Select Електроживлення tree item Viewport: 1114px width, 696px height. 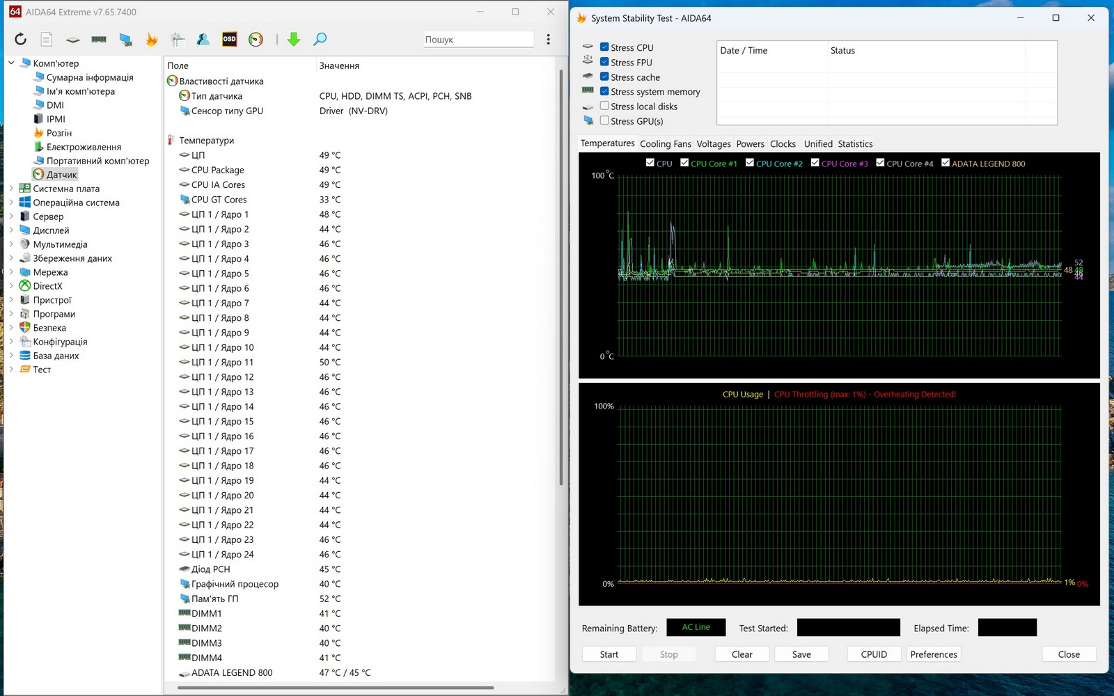click(84, 147)
